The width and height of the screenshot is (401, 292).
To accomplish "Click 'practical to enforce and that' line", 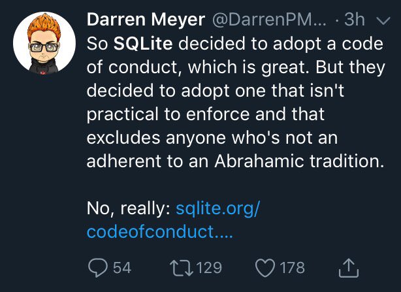I will point(206,114).
